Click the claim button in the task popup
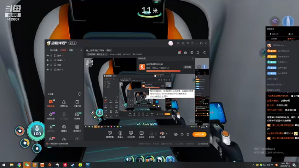 click(188, 67)
